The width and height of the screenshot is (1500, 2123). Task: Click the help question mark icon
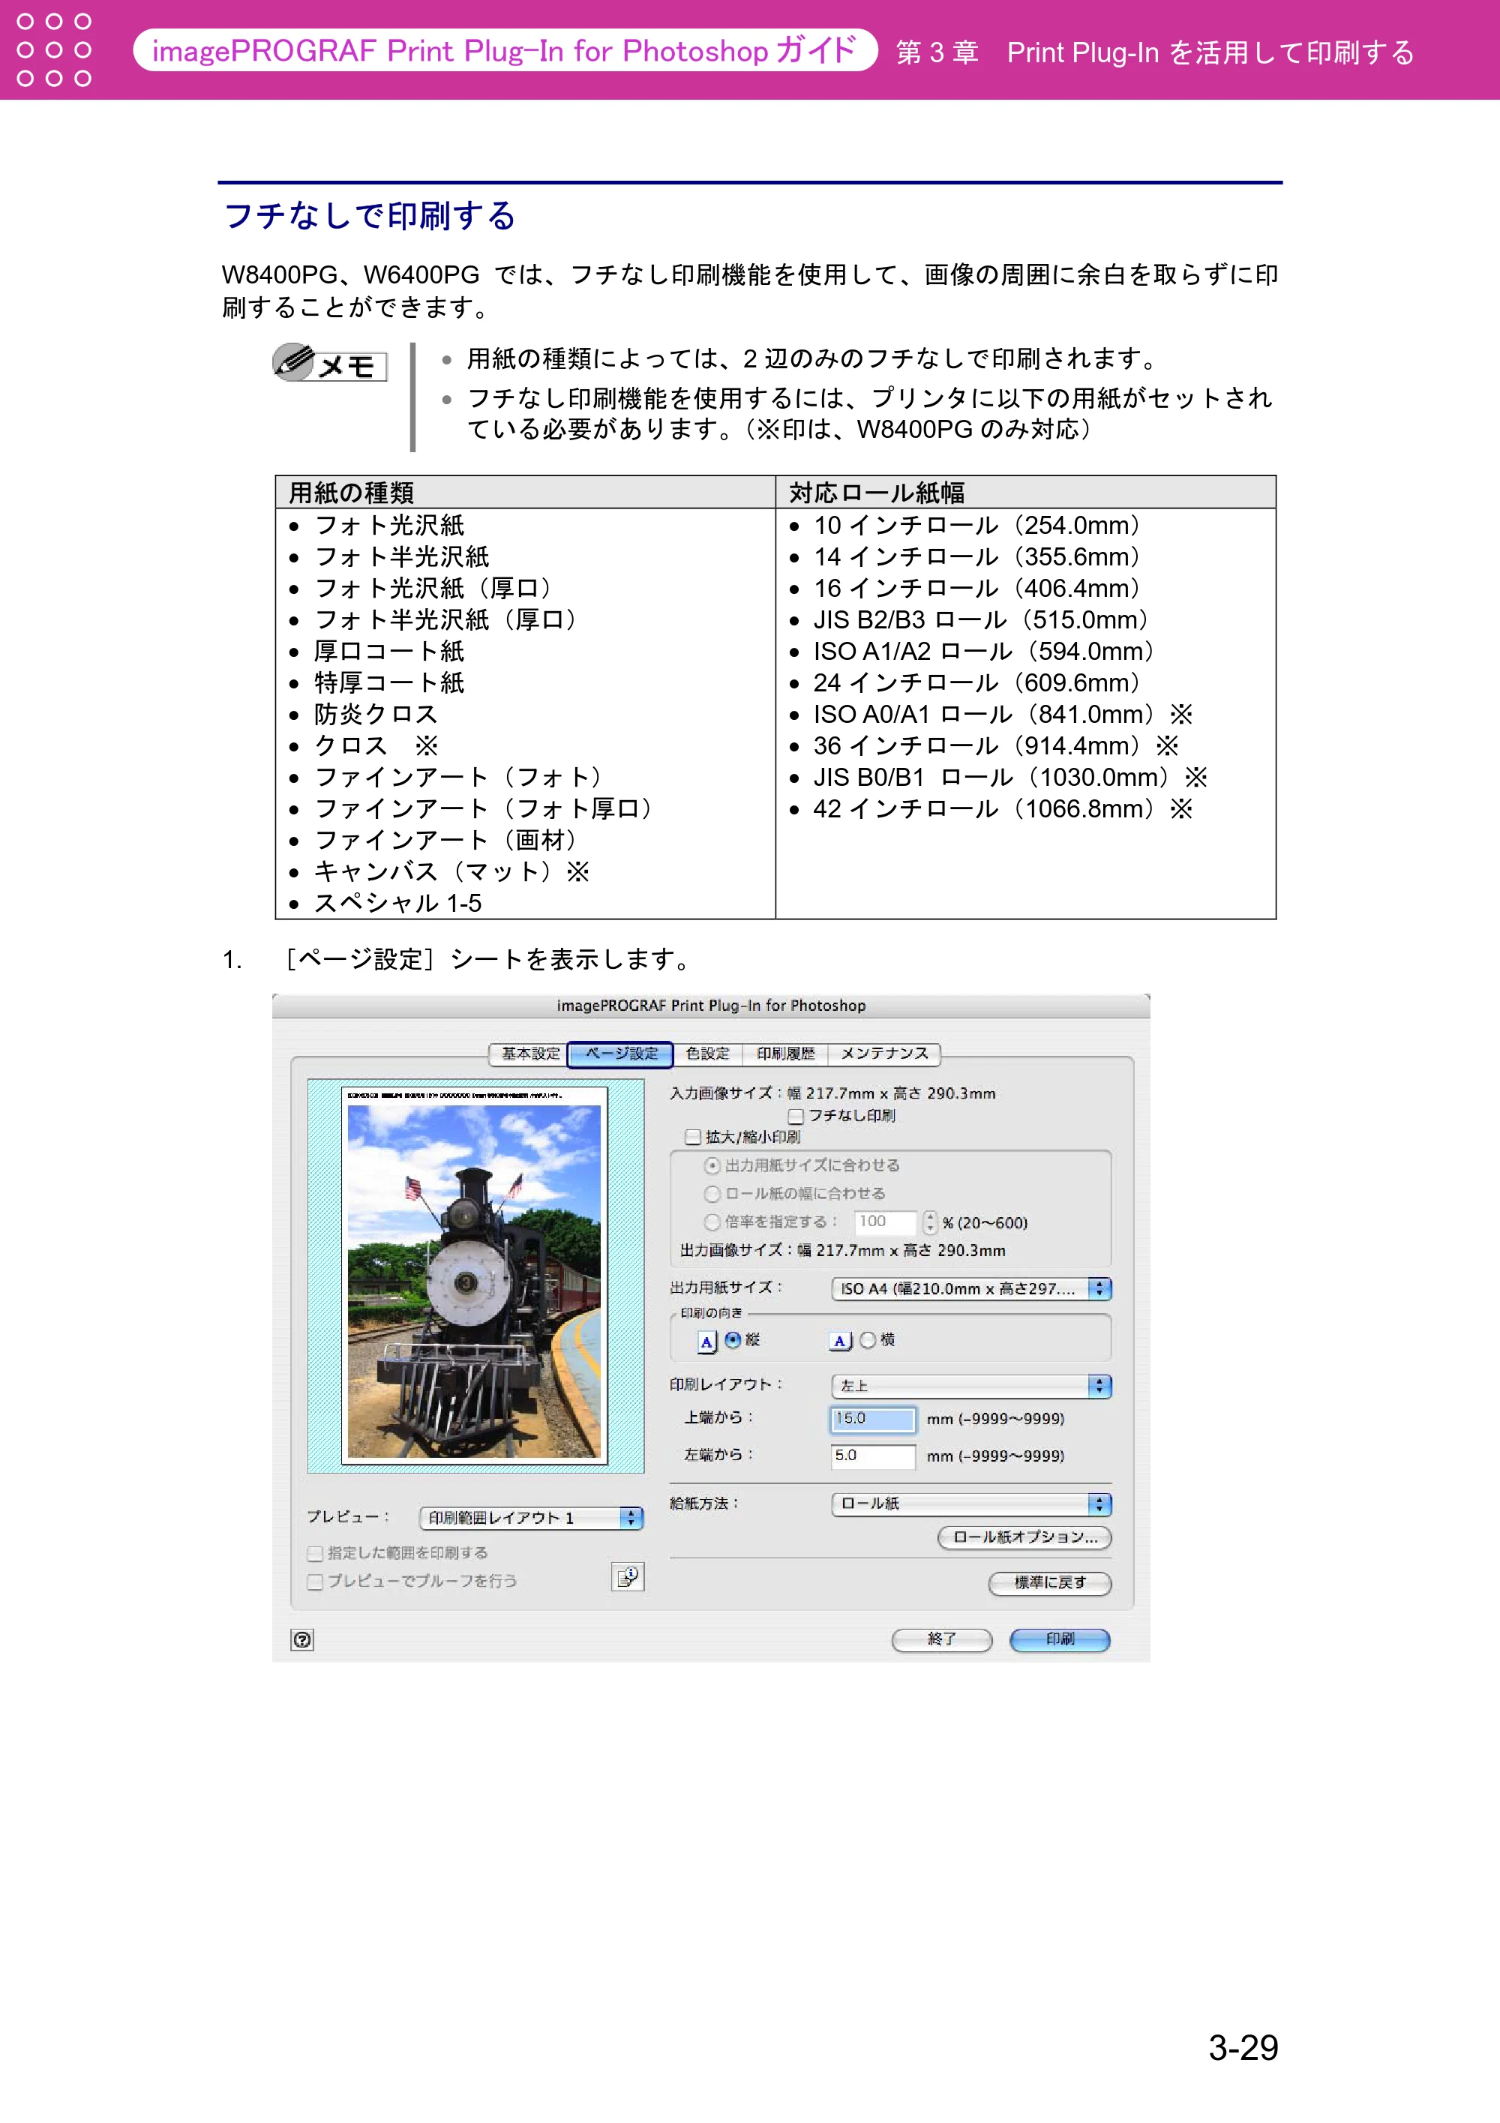pos(302,1639)
